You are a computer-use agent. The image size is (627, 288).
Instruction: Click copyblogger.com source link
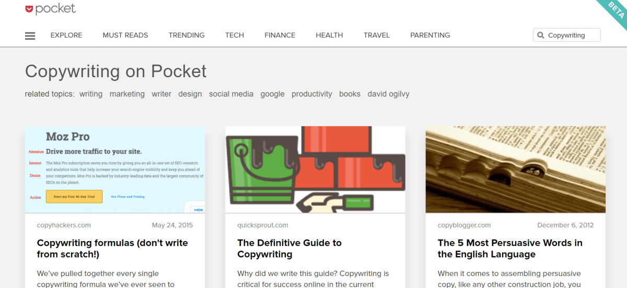pos(465,225)
